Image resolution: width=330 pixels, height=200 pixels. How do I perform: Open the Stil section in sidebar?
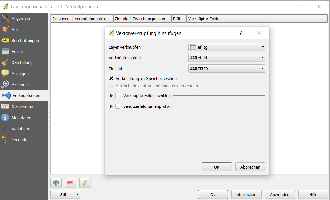(x=15, y=30)
